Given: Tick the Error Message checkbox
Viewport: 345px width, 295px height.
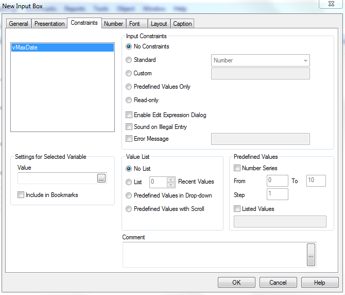Looking at the screenshot, I should click(x=129, y=139).
